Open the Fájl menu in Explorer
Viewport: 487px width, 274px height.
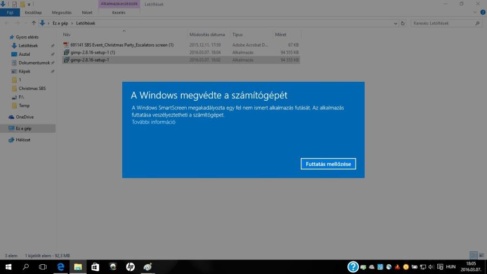tap(10, 13)
